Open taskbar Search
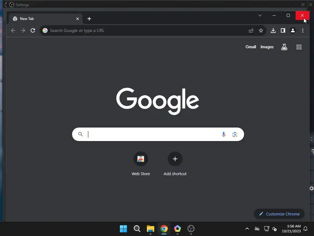 137,229
